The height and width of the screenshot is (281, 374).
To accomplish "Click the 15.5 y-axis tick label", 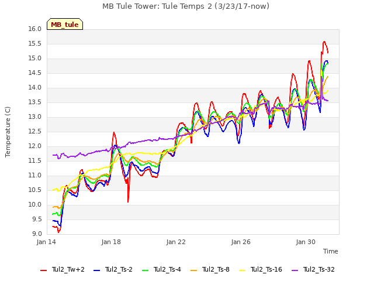I will 35,44.
